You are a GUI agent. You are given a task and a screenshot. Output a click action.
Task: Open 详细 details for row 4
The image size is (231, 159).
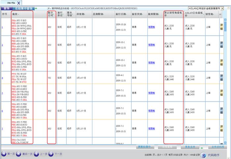point(221,78)
